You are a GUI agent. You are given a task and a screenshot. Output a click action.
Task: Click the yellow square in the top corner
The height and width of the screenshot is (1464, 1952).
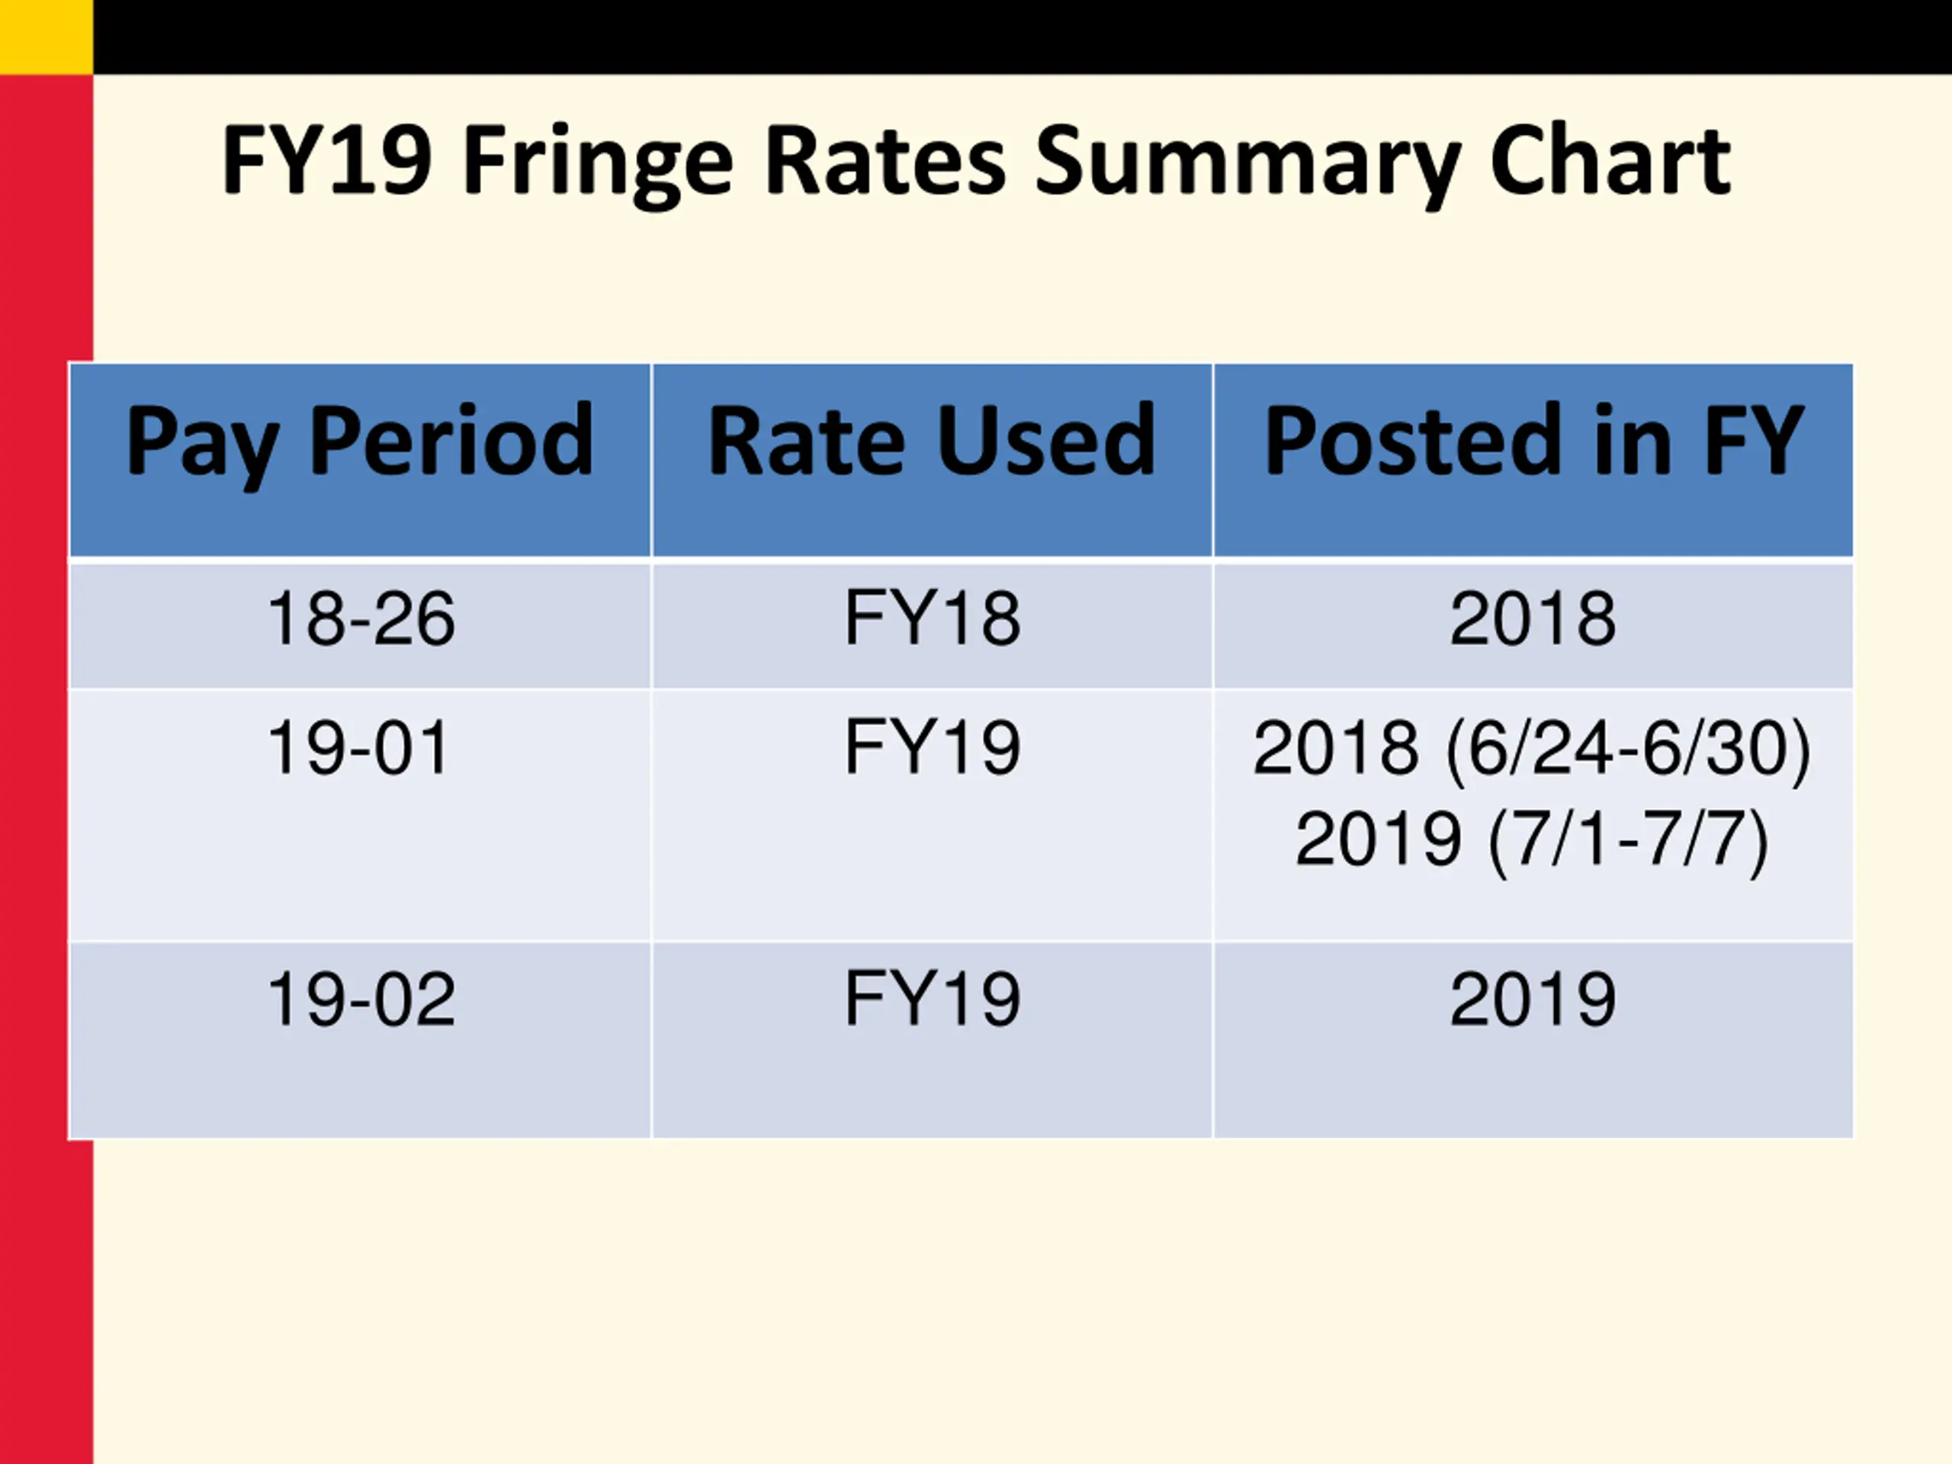[46, 36]
